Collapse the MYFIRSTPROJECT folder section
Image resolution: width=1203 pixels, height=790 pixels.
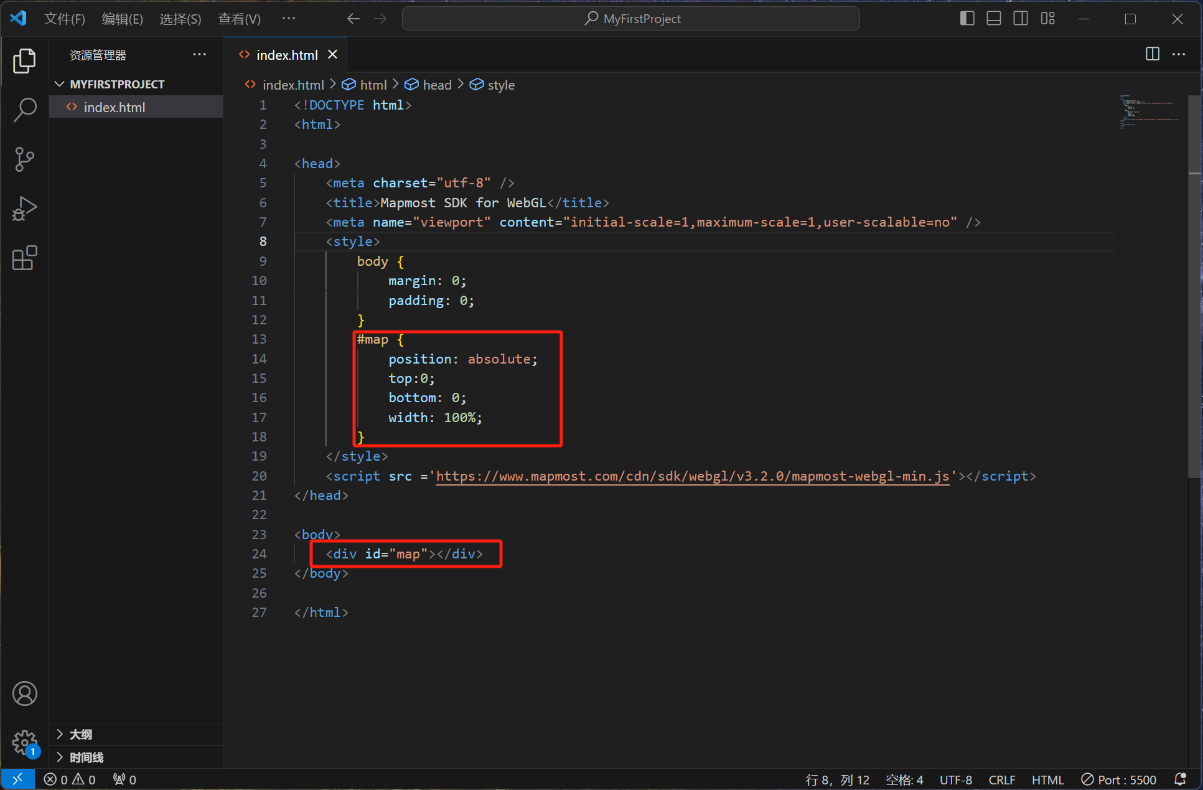(136, 84)
